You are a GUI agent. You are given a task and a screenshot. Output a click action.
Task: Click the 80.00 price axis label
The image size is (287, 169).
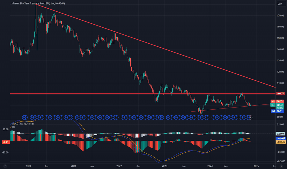(280, 117)
